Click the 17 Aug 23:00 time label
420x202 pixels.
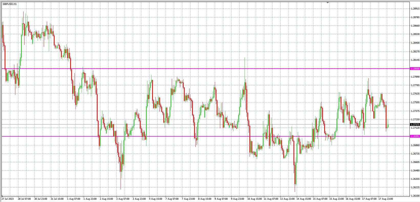[x=385, y=199]
